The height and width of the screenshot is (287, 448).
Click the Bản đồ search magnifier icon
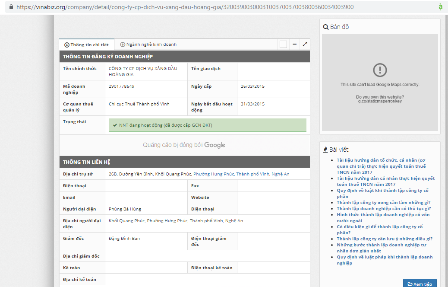pyautogui.click(x=326, y=27)
